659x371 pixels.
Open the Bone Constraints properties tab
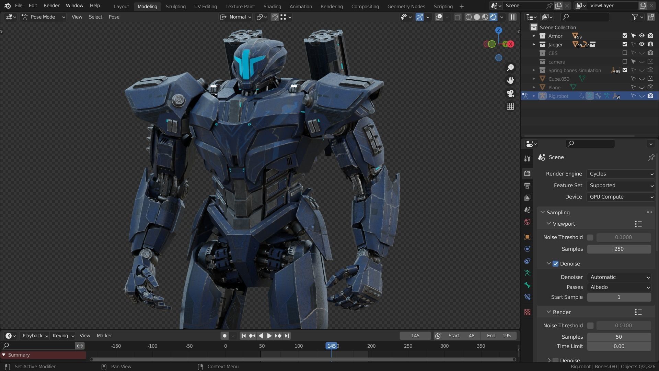tap(528, 297)
